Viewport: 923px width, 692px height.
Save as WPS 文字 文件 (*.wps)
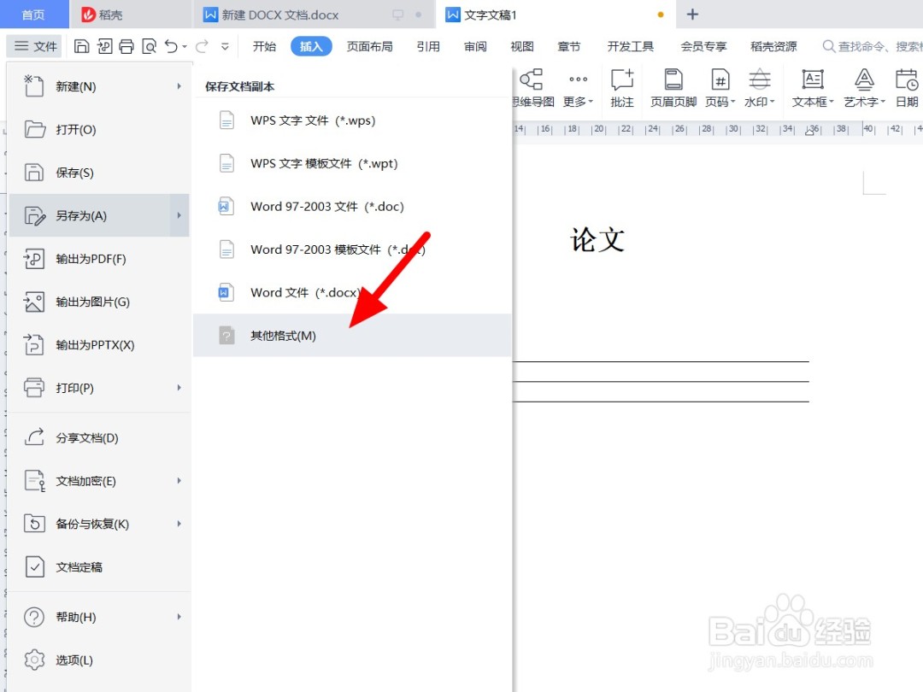(352, 120)
